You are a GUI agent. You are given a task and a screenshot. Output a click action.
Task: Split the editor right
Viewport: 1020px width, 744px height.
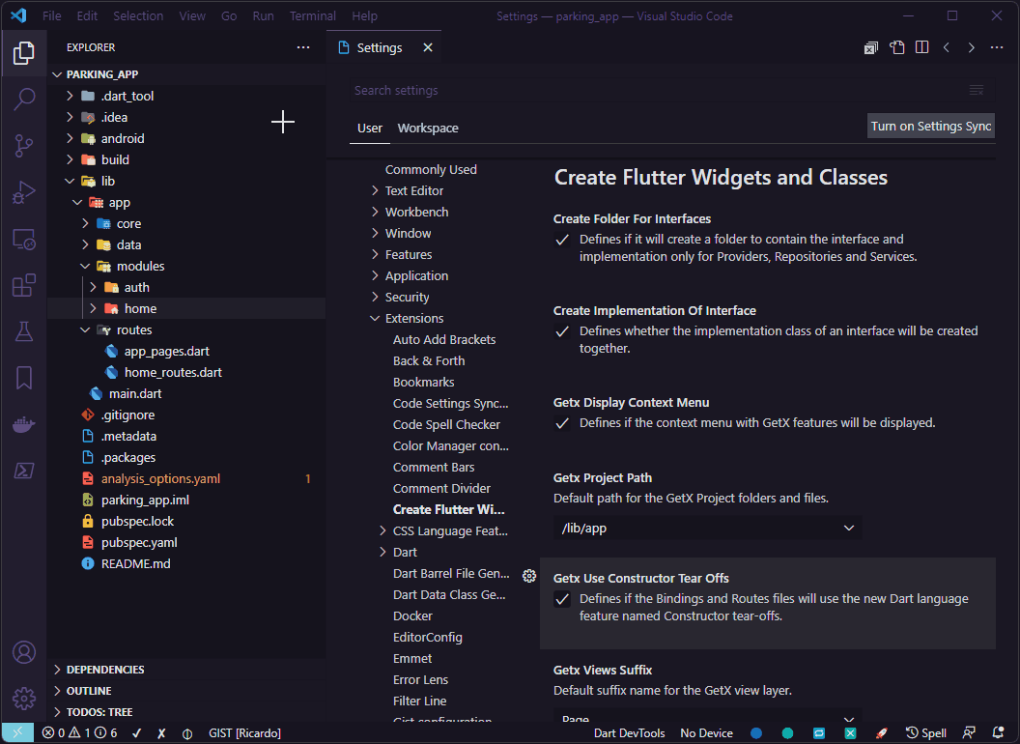[x=921, y=47]
